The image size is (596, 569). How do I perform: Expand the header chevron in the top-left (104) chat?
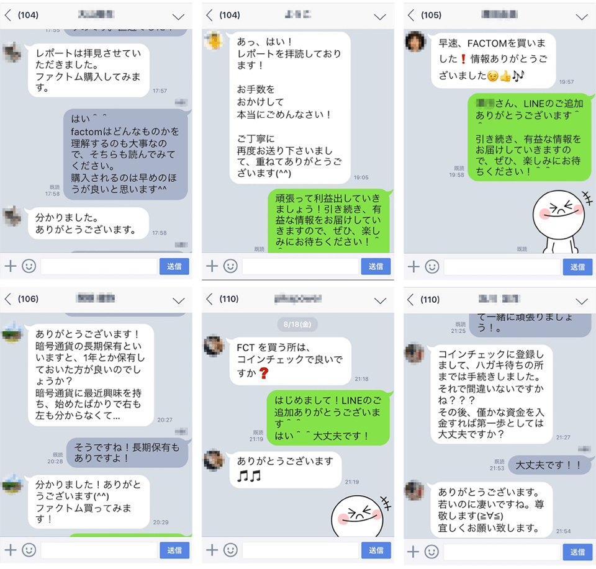178,17
